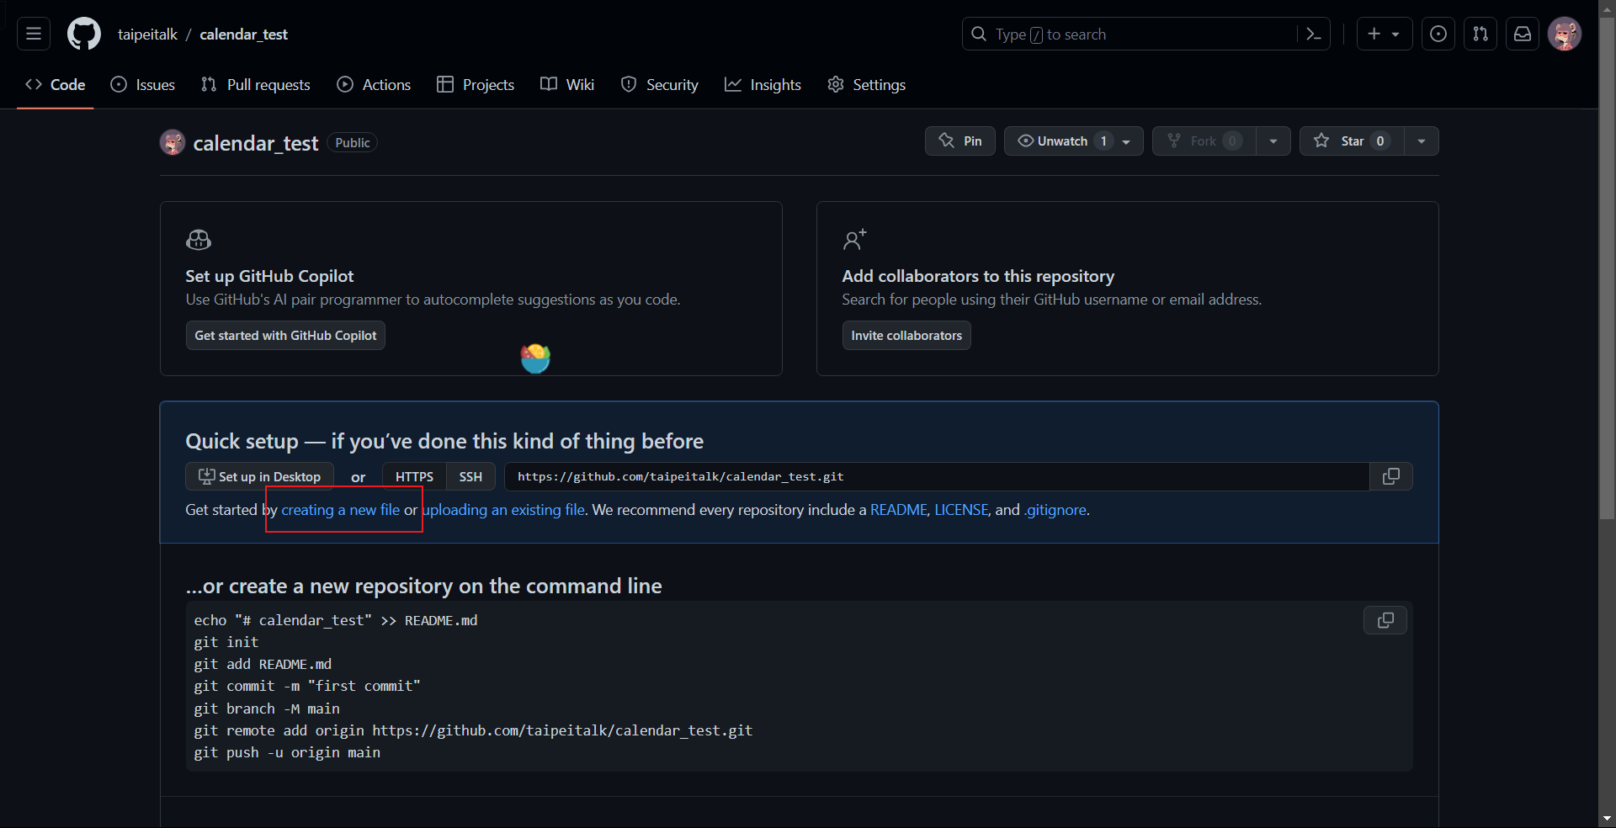Click the taipeitalk owner breadcrumb

[x=147, y=34]
